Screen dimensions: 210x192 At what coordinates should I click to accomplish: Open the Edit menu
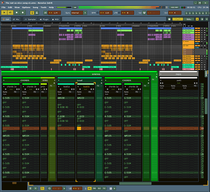click(x=10, y=7)
